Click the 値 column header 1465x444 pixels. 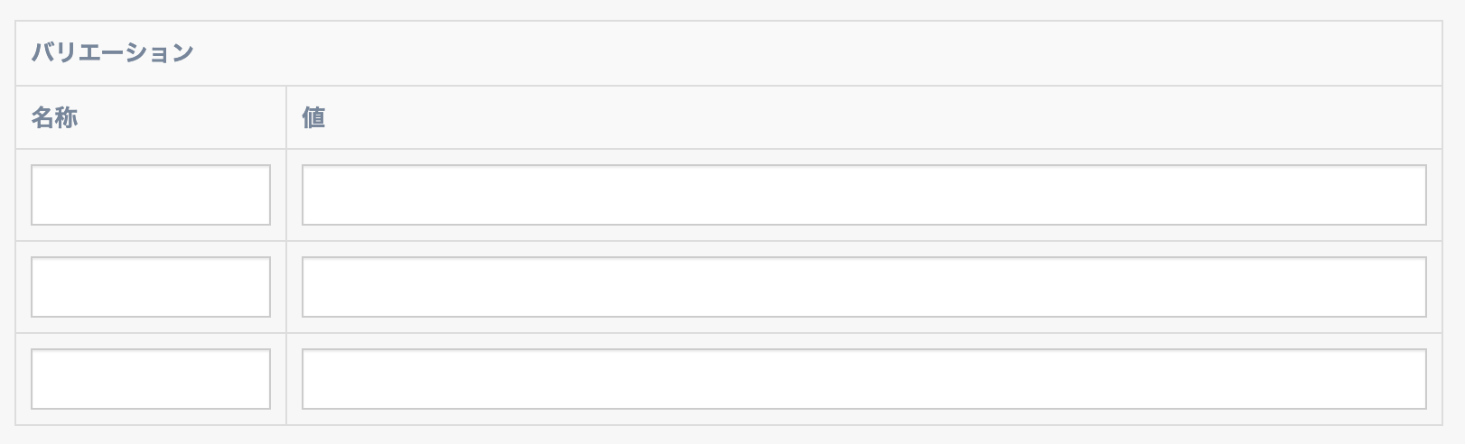coord(313,118)
